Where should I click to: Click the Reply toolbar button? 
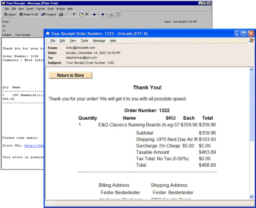click(x=10, y=14)
